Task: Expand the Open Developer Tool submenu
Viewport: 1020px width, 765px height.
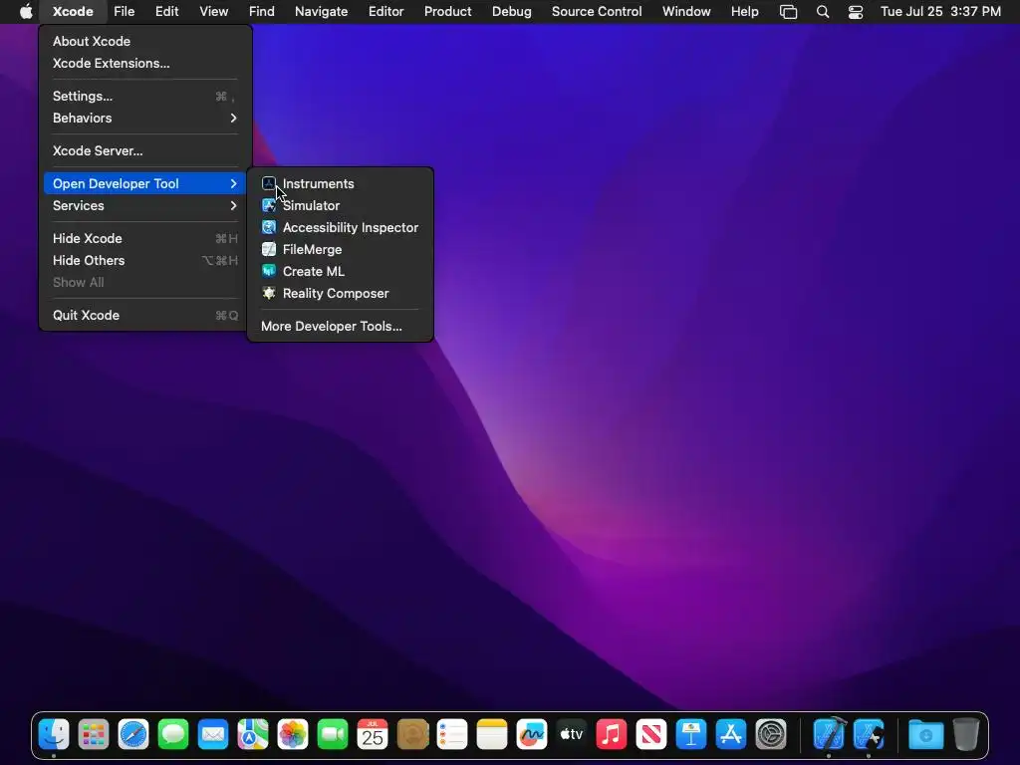Action: [145, 183]
